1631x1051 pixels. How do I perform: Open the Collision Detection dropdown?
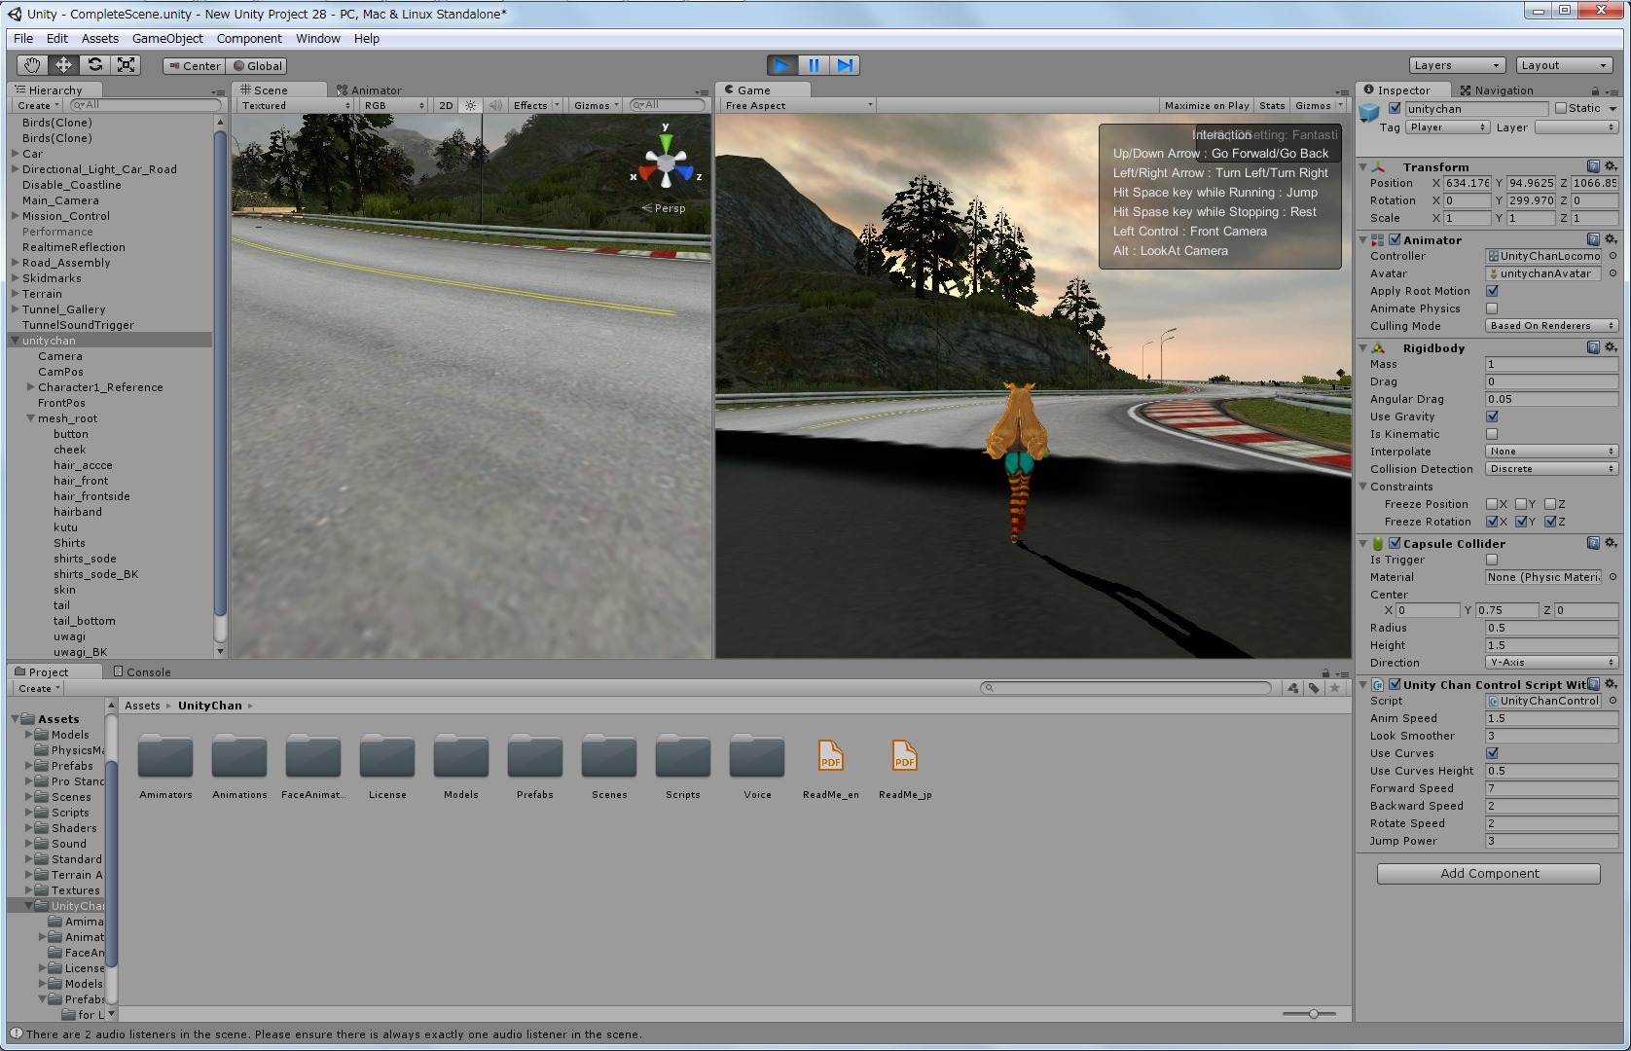(1550, 469)
